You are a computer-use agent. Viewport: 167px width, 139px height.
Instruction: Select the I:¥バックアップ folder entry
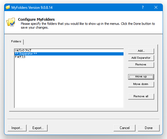pyautogui.click(x=69, y=51)
